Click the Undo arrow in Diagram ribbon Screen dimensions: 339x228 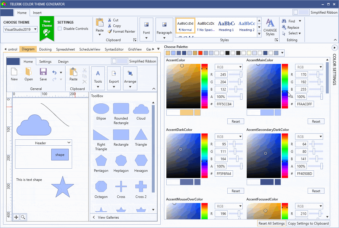54,73
